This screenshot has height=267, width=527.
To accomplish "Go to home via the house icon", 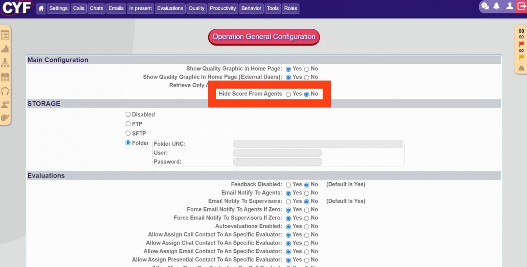I will (41, 8).
